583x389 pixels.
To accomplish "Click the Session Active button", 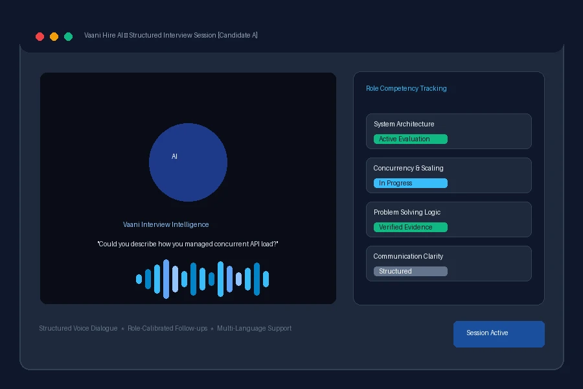I will 499,334.
